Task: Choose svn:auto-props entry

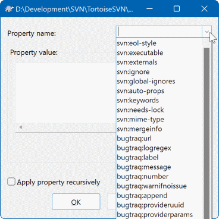Action: pos(160,91)
